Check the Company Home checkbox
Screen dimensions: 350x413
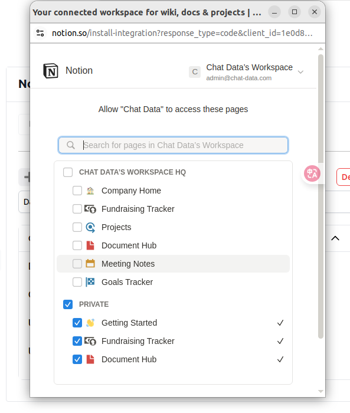pyautogui.click(x=77, y=191)
